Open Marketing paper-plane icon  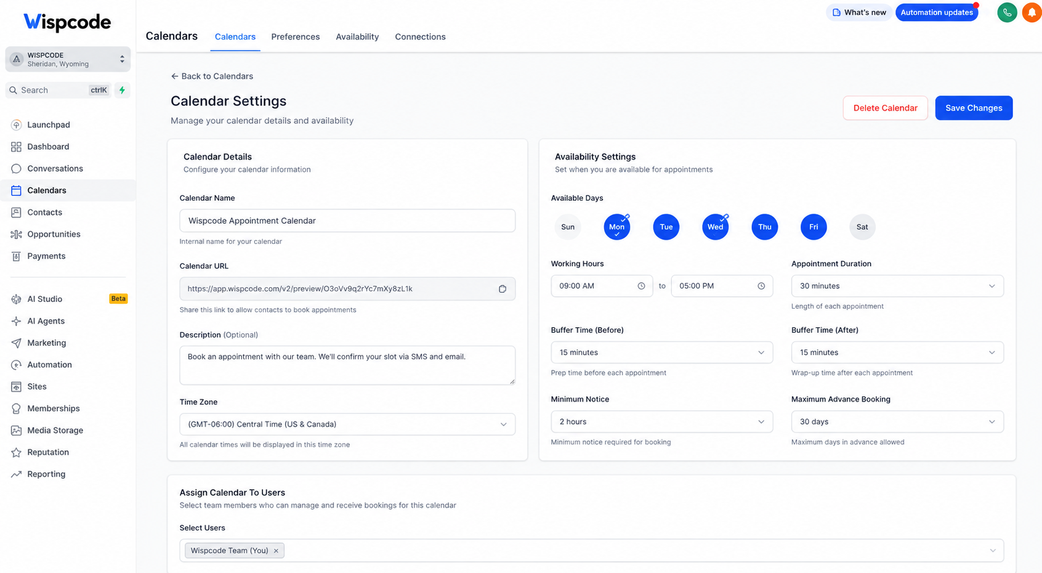tap(16, 343)
